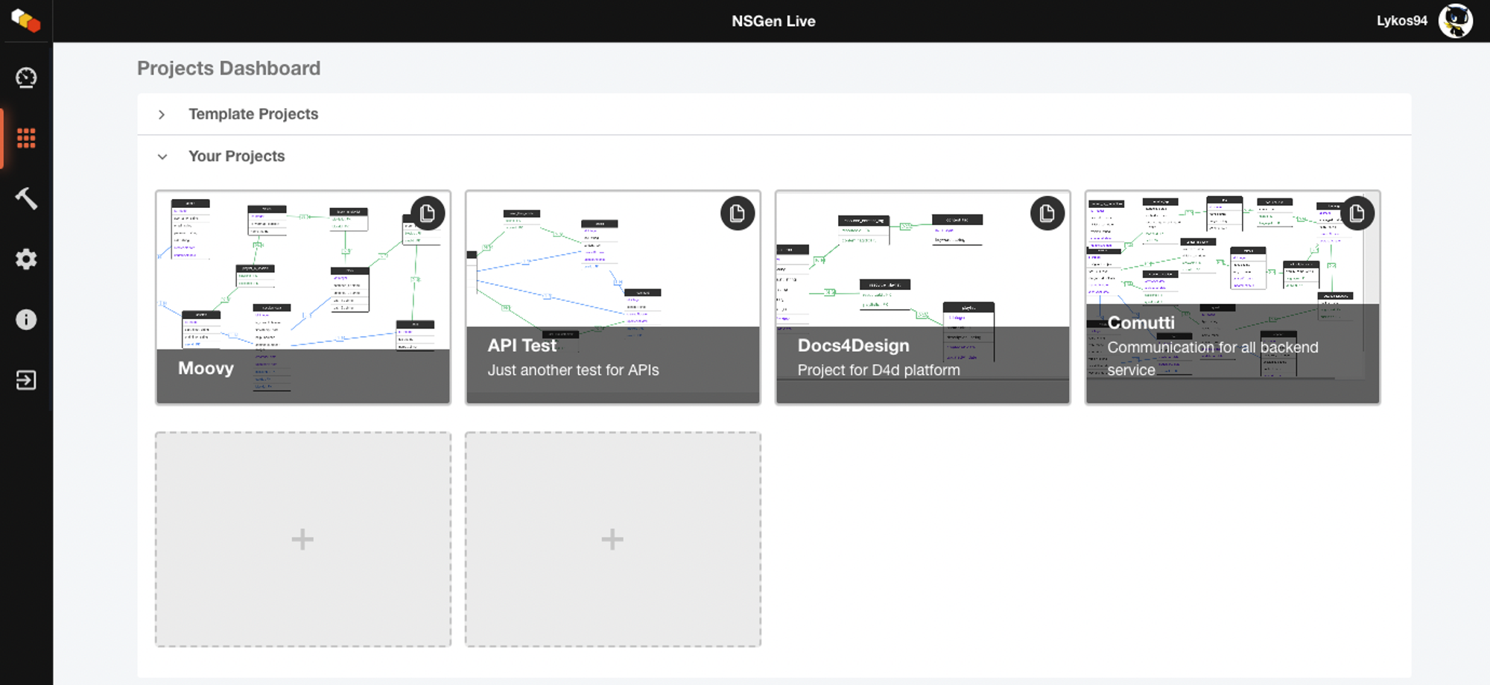This screenshot has height=685, width=1490.
Task: Open the settings gear icon
Action: point(26,259)
